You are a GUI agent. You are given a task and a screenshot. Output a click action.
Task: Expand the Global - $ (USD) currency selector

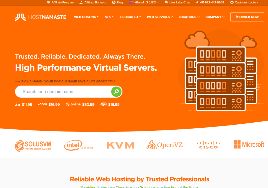coord(144,2)
